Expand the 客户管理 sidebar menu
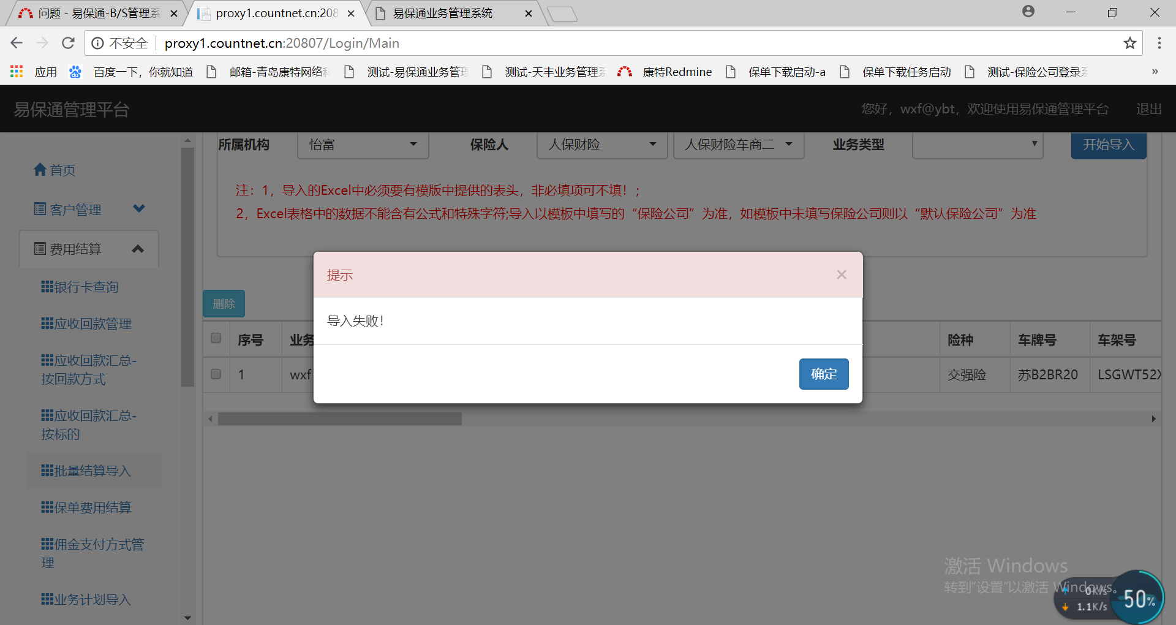 pos(89,210)
